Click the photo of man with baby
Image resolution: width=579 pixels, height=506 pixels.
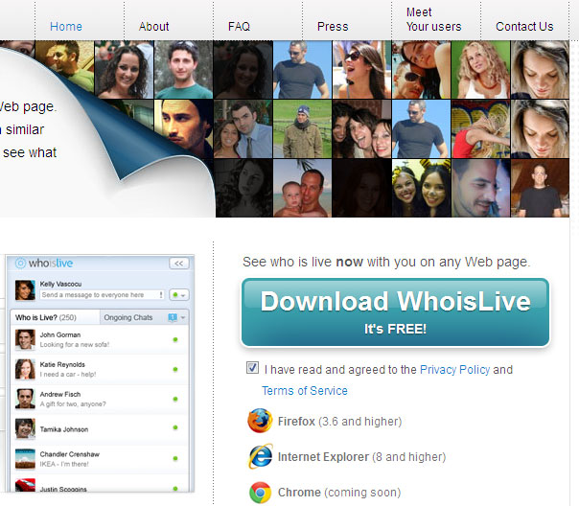[x=302, y=188]
